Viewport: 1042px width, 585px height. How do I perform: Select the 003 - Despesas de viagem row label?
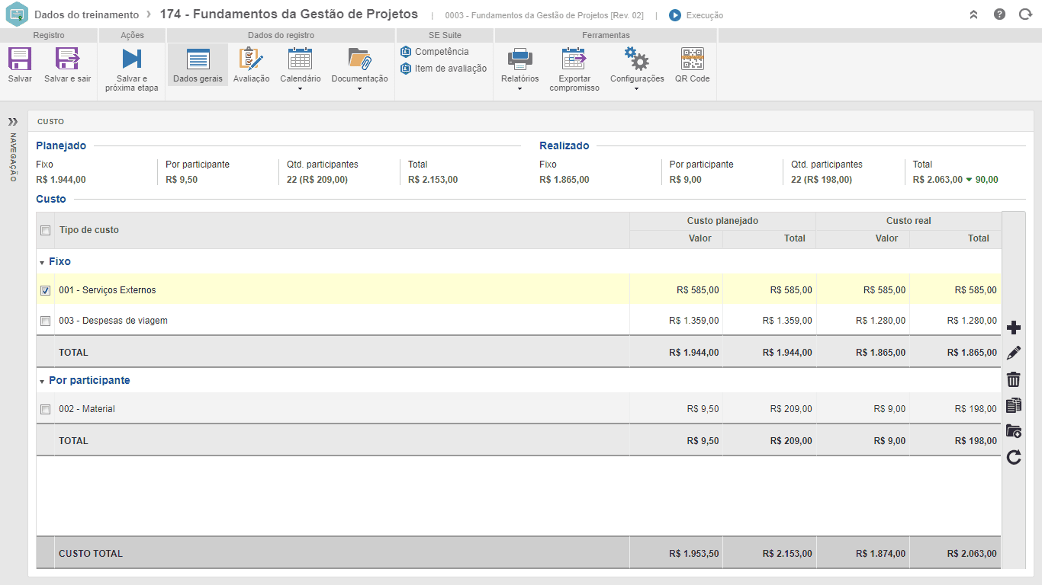pos(113,321)
